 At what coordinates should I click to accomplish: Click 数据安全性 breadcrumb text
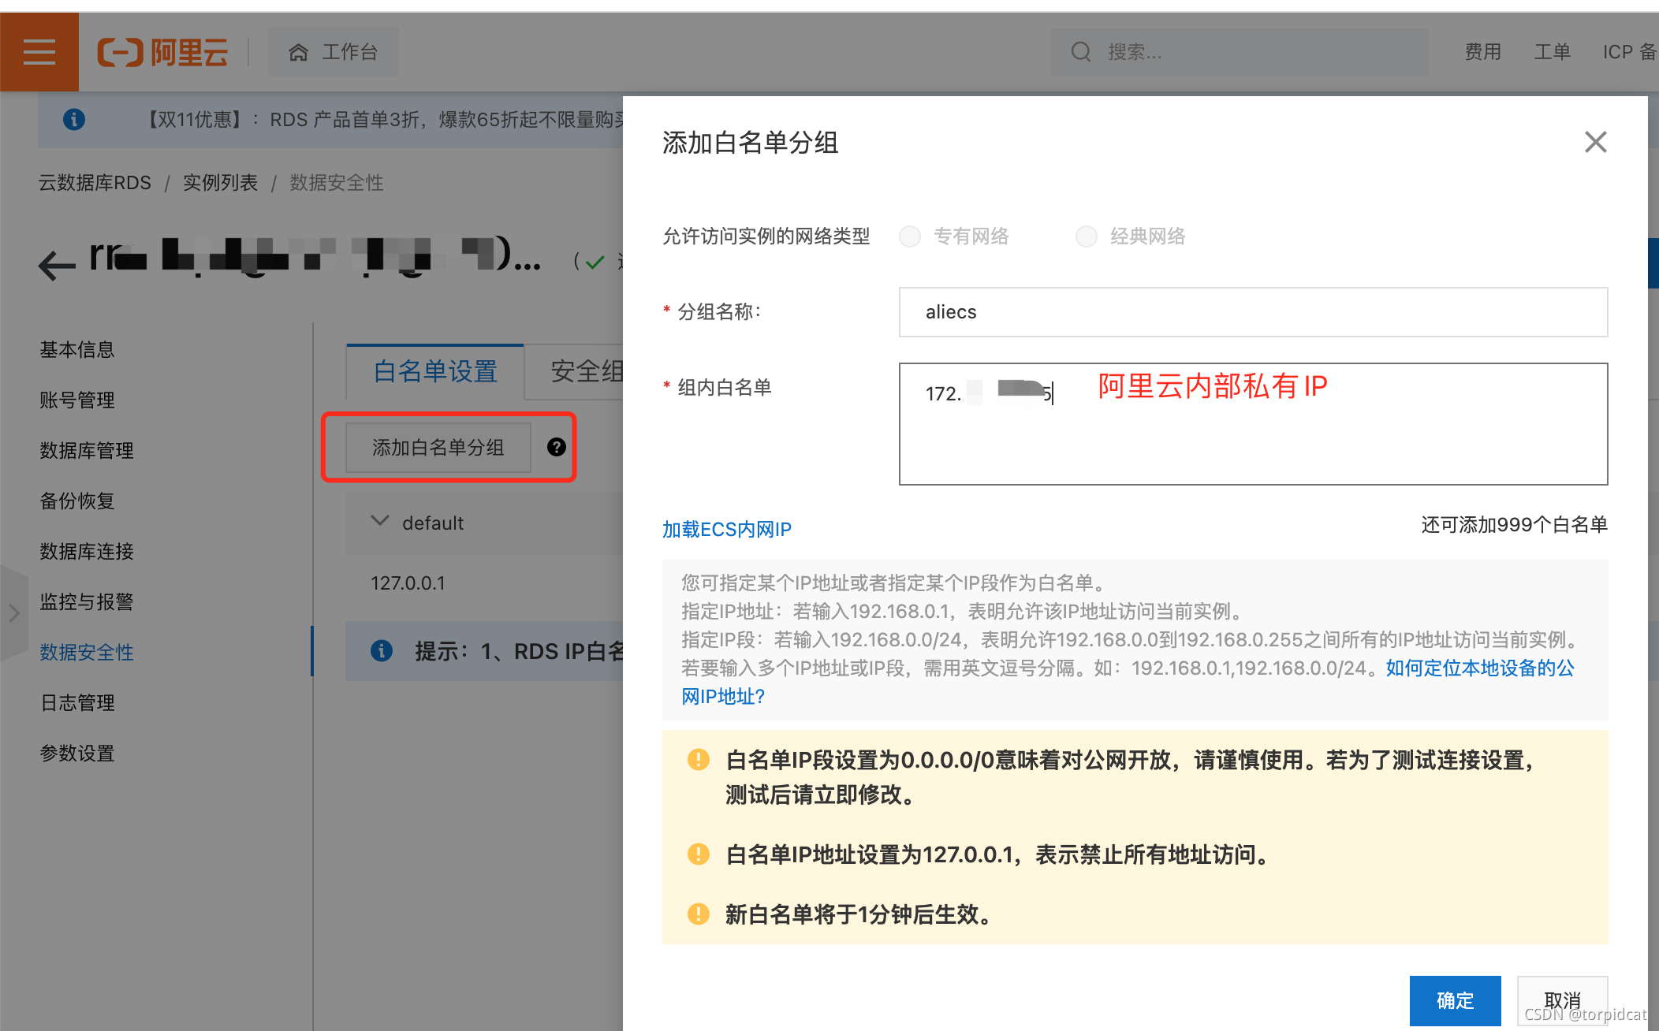coord(337,183)
